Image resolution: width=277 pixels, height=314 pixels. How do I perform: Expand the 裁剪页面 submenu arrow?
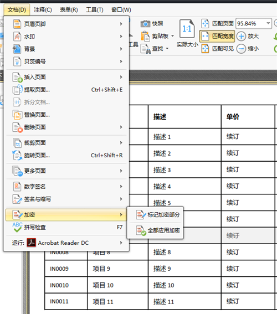pos(121,143)
